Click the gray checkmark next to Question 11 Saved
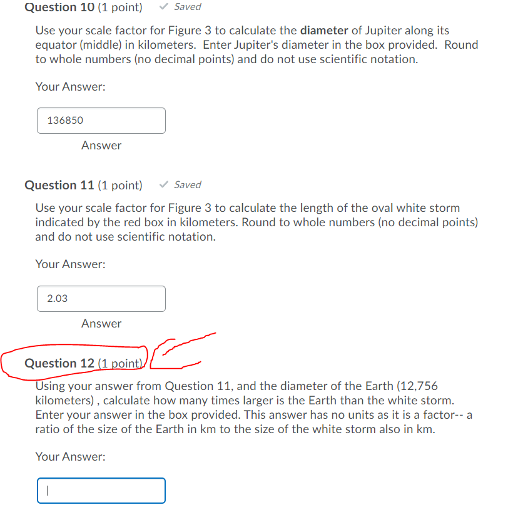The height and width of the screenshot is (510, 518). tap(163, 184)
